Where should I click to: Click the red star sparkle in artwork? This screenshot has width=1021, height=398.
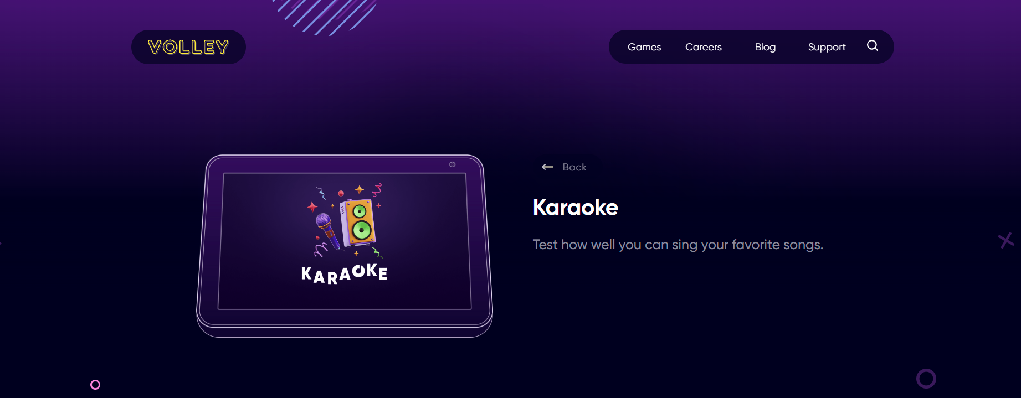coord(312,206)
